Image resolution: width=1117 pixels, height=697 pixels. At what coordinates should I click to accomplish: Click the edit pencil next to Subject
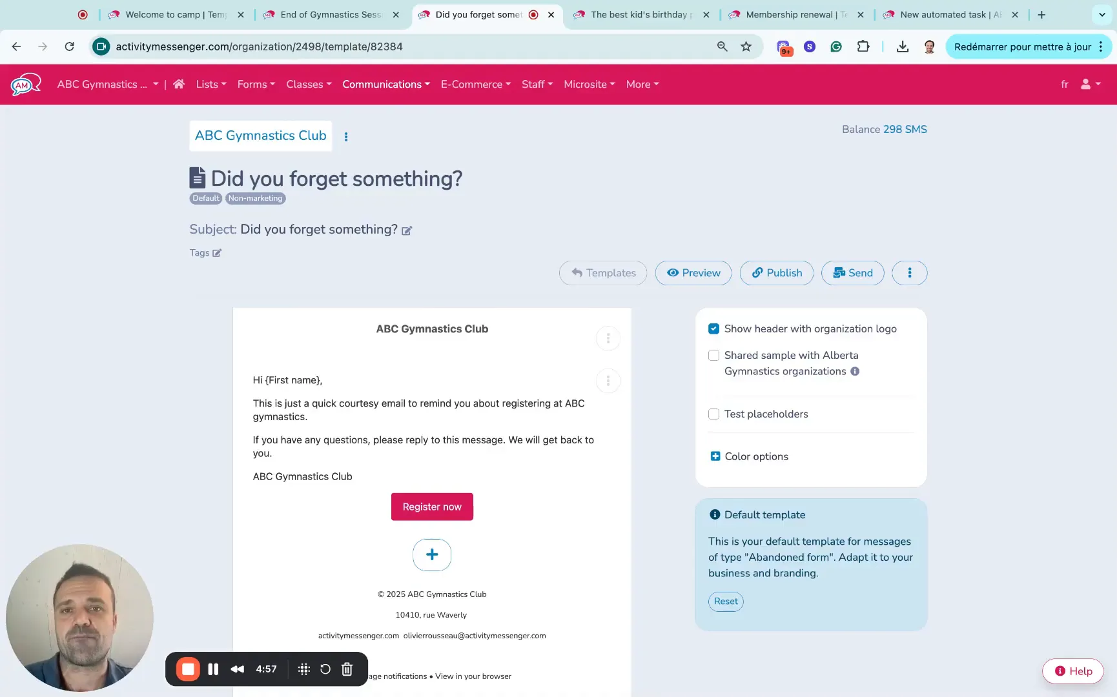[x=407, y=230]
